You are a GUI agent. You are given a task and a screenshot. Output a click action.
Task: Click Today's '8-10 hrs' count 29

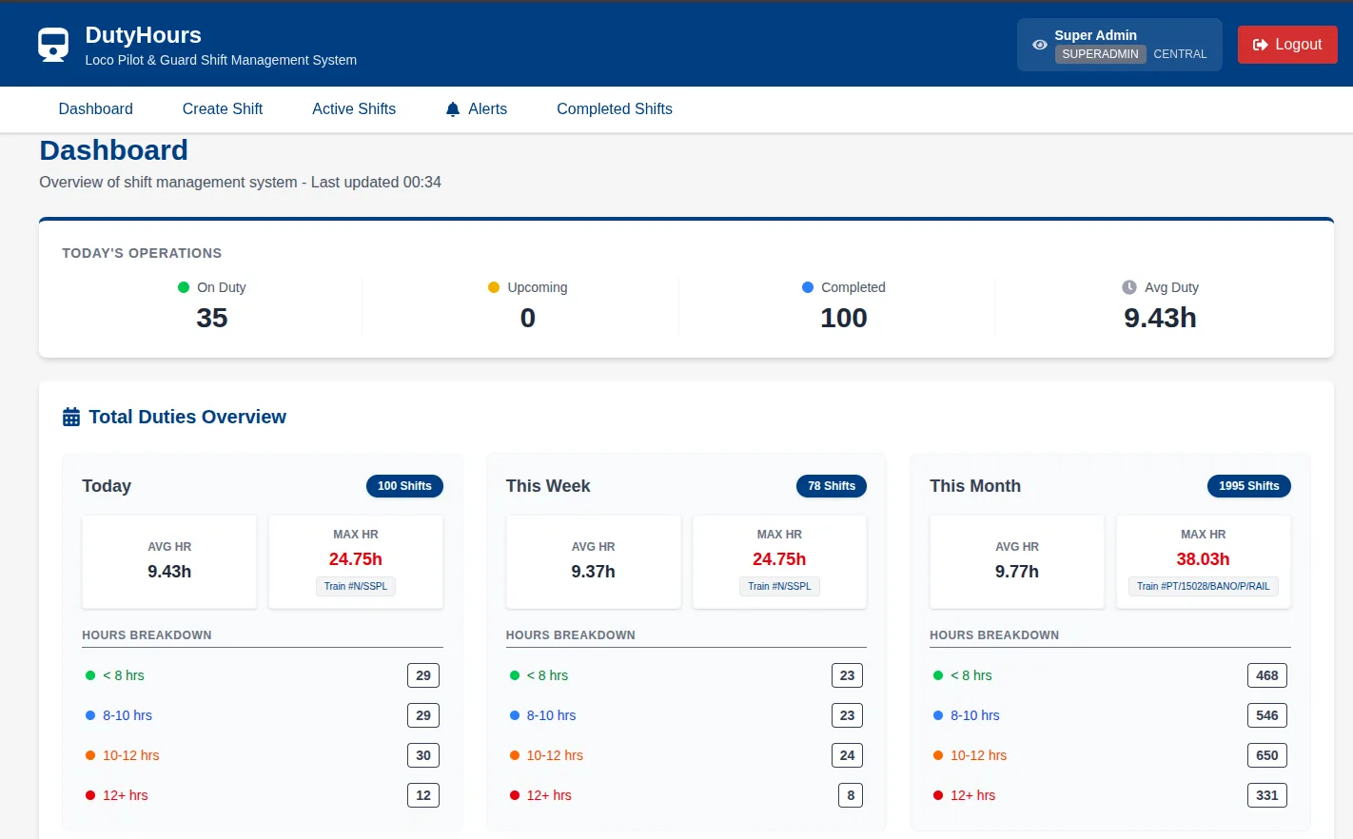pyautogui.click(x=423, y=715)
